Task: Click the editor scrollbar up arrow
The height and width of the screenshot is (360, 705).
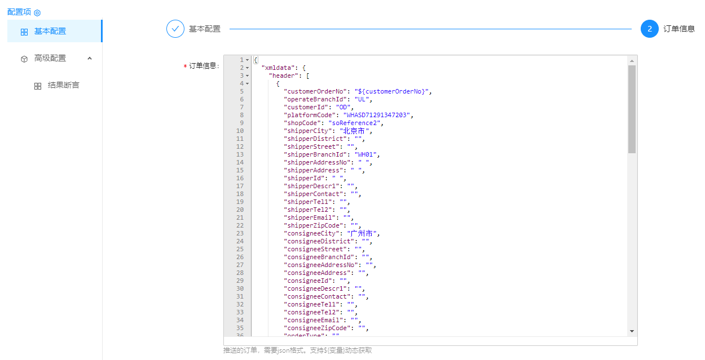Action: pyautogui.click(x=632, y=60)
